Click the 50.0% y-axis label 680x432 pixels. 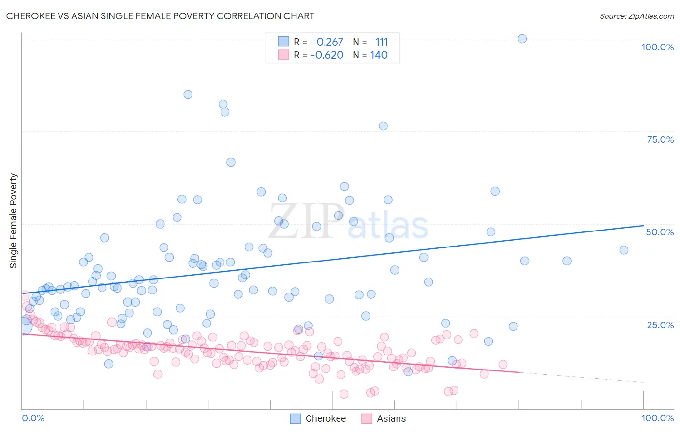[660, 232]
